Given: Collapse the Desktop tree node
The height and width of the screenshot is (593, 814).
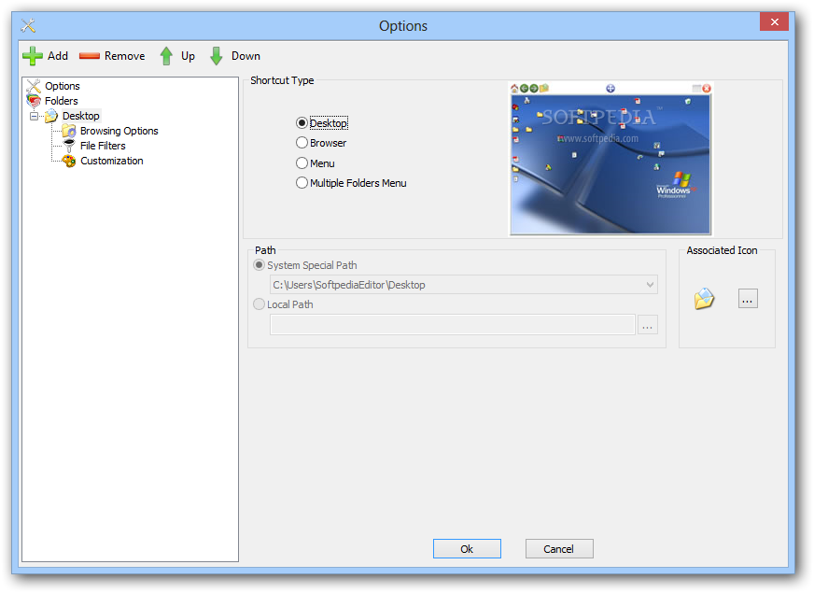Looking at the screenshot, I should (x=35, y=117).
